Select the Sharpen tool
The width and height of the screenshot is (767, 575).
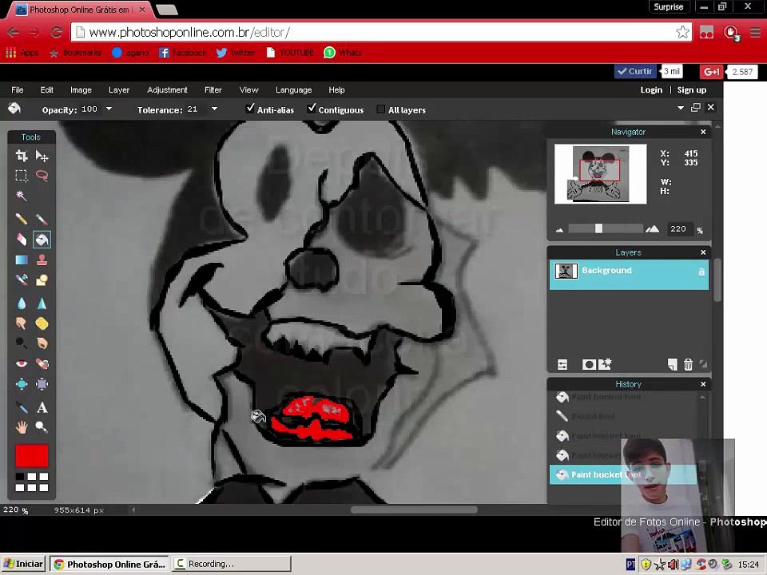click(42, 303)
